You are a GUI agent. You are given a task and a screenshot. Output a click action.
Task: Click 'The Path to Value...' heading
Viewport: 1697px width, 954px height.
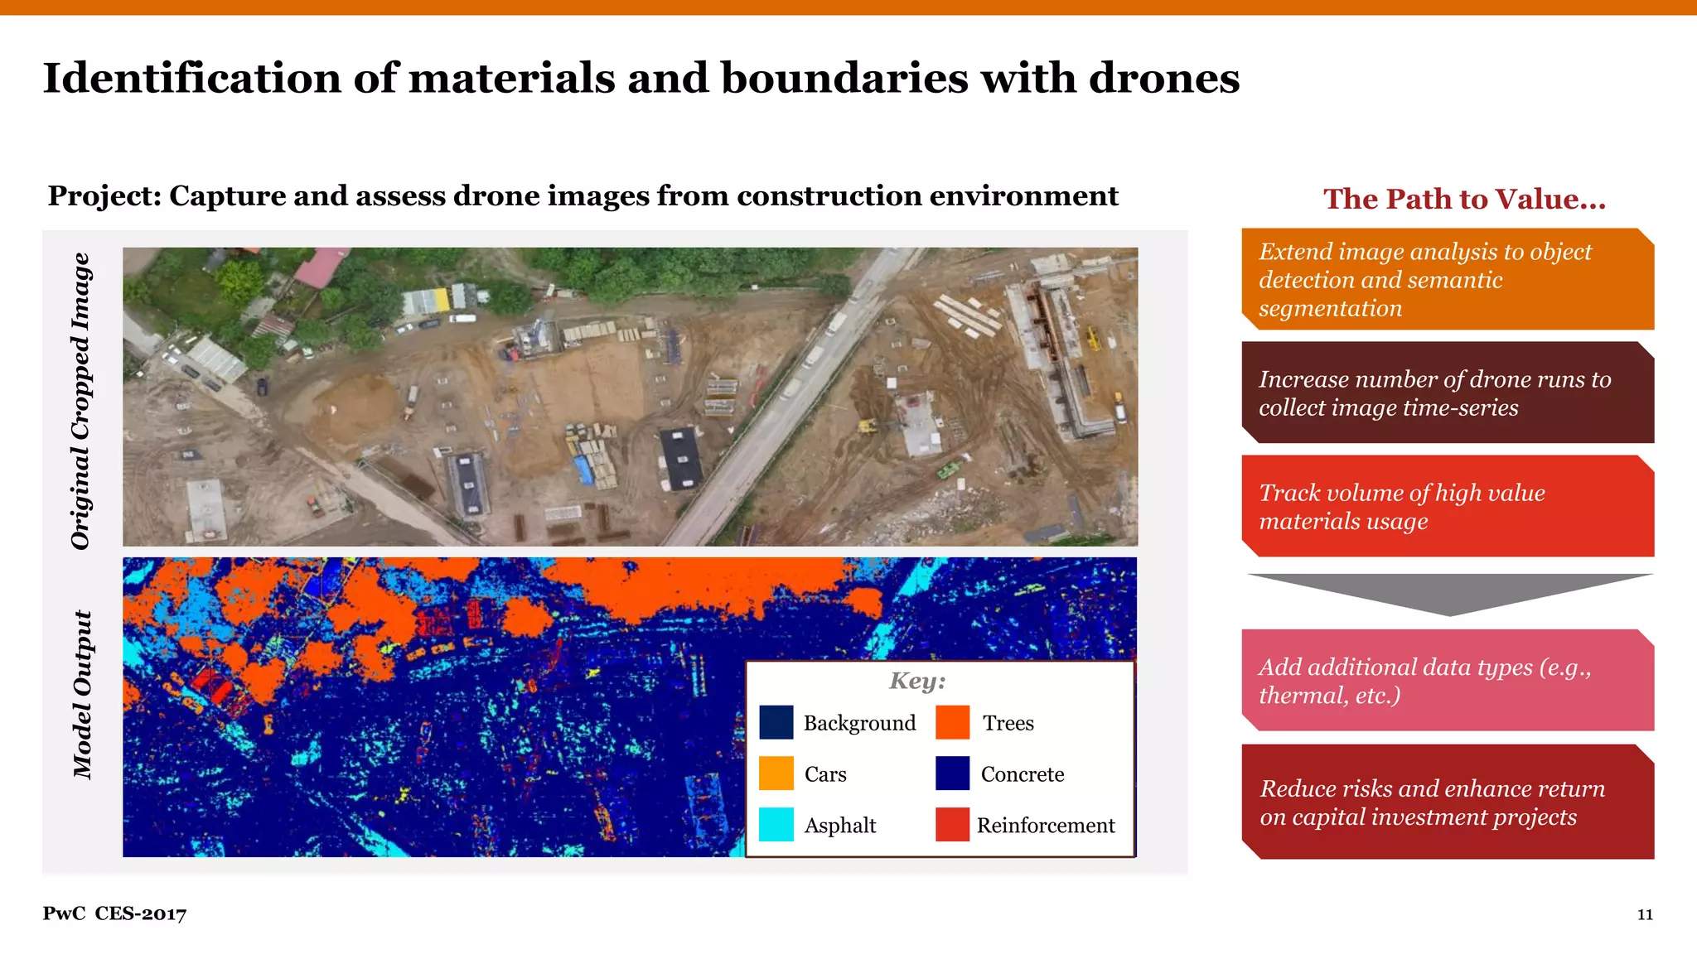point(1464,199)
